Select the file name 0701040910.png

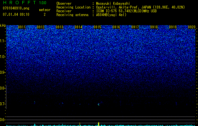[x=16, y=9]
